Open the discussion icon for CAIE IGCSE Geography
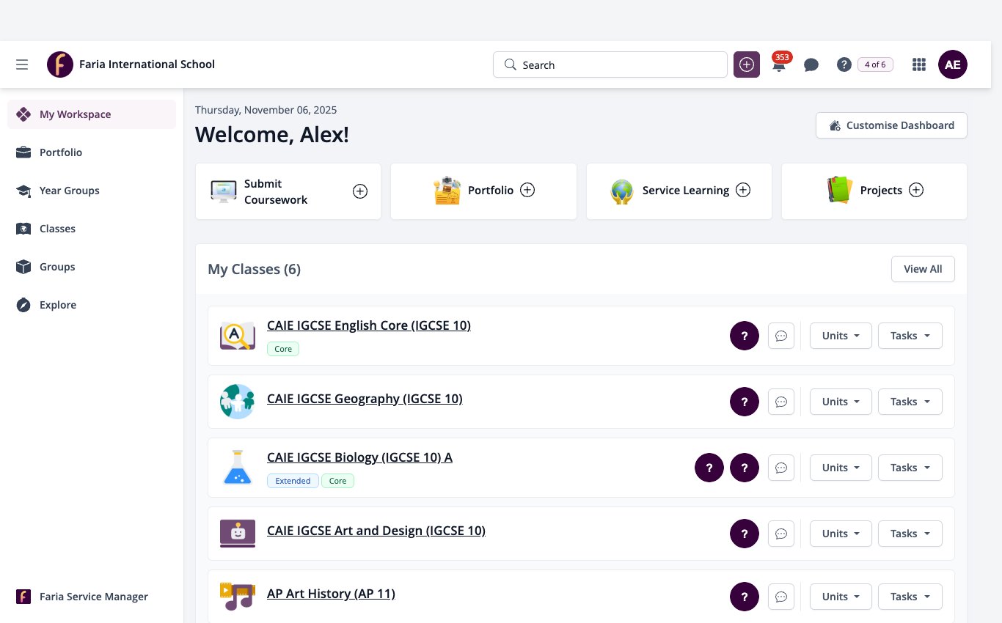This screenshot has width=1002, height=623. coord(781,402)
